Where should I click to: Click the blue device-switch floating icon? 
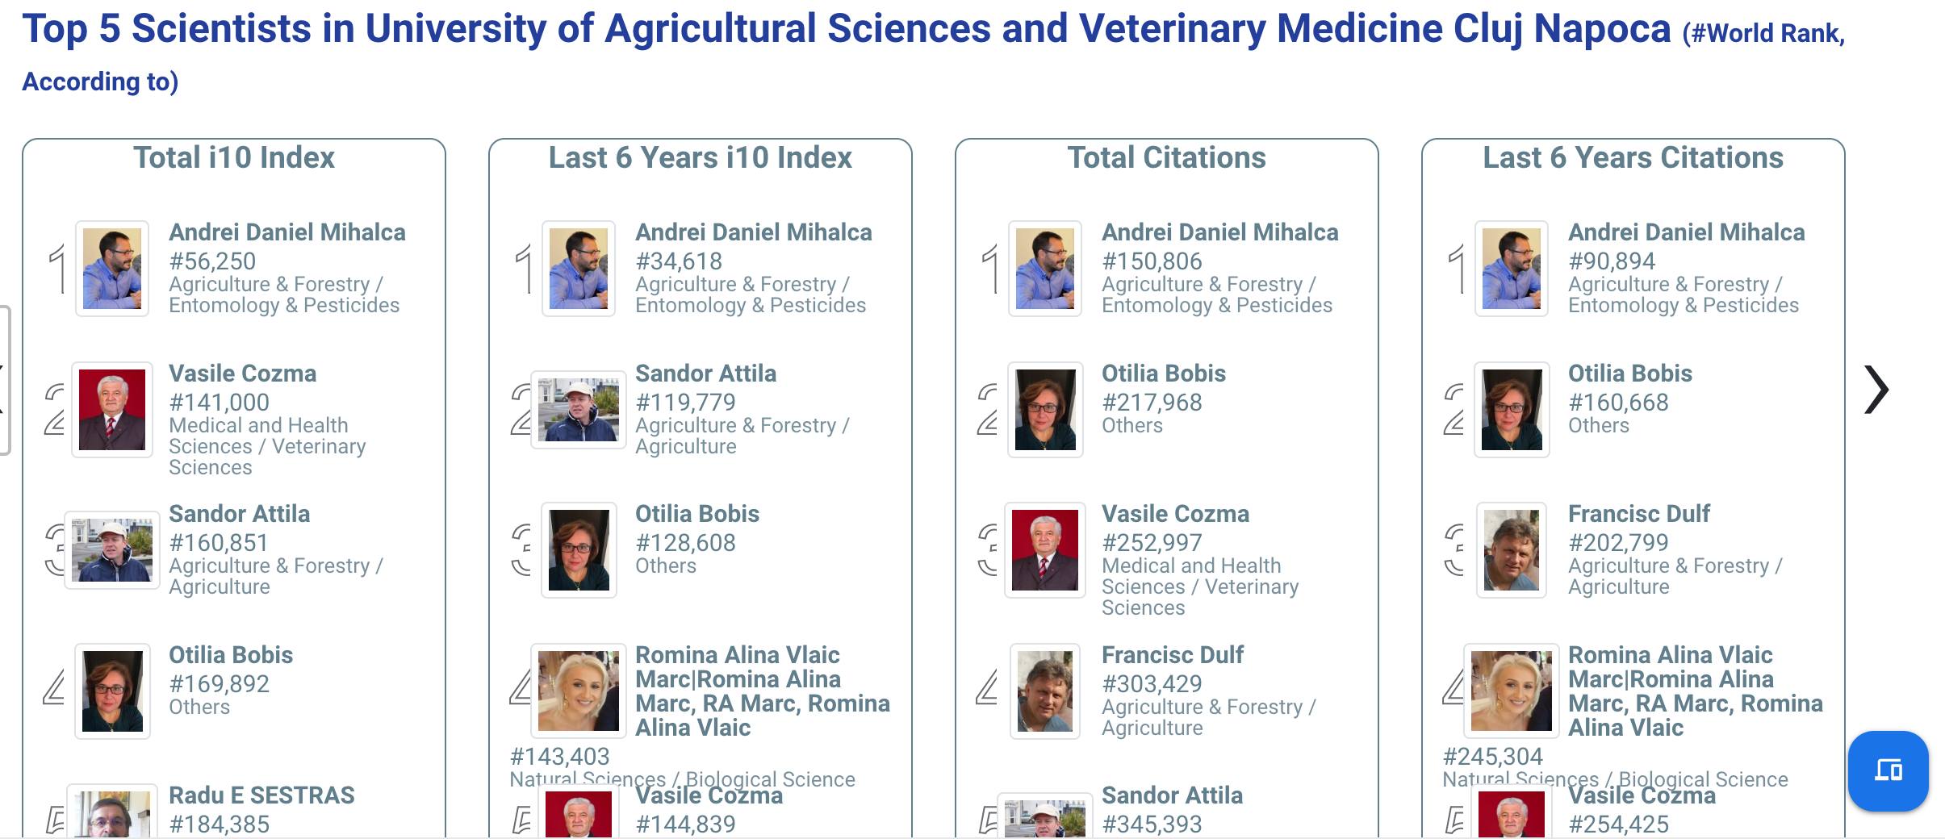point(1888,770)
